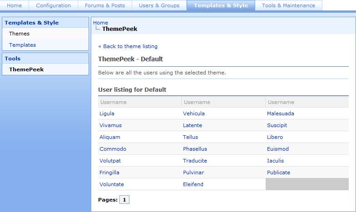Open Fringilla user entry
The image size is (356, 212).
coord(110,173)
